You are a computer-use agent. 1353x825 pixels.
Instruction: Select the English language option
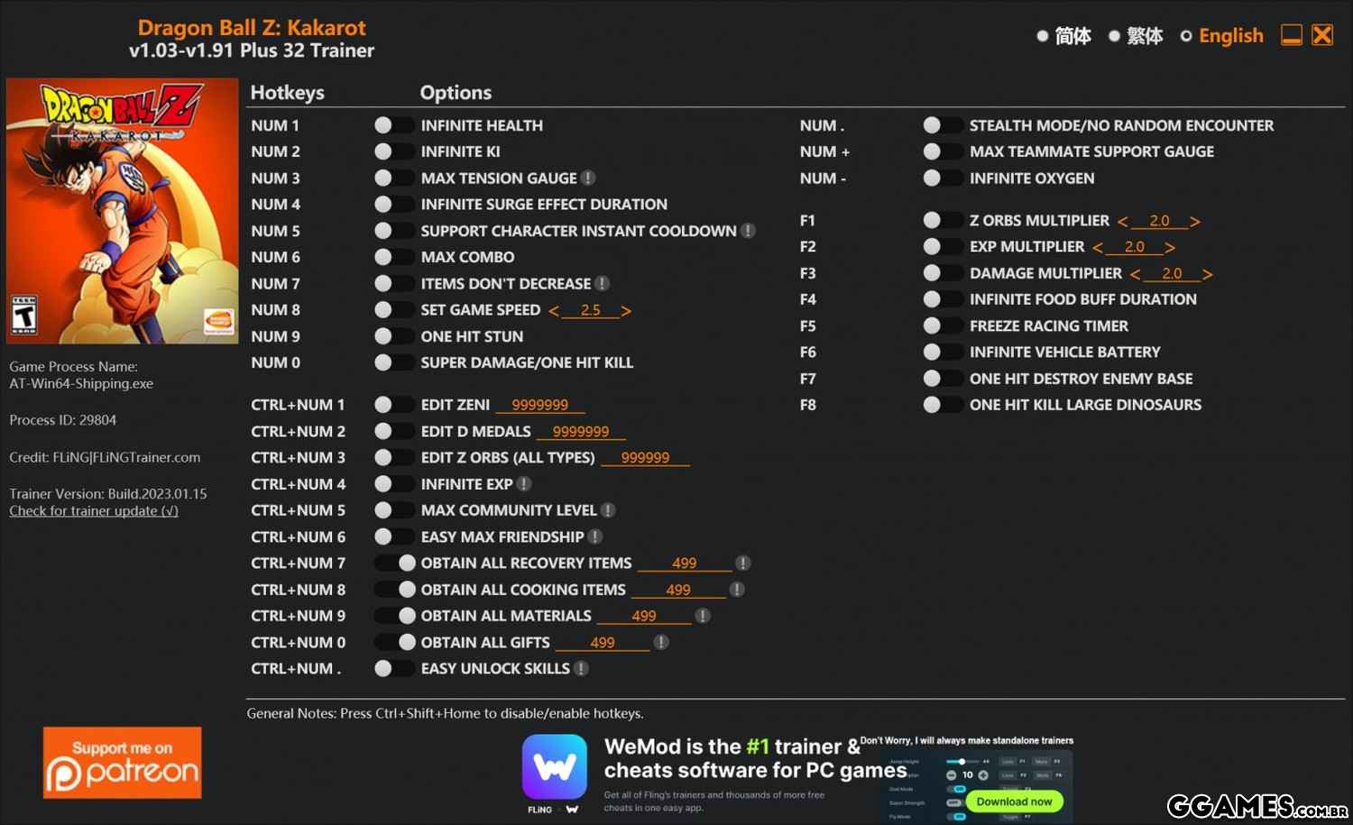1222,36
